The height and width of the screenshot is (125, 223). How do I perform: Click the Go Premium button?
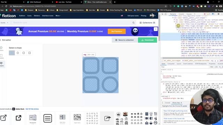point(117,31)
